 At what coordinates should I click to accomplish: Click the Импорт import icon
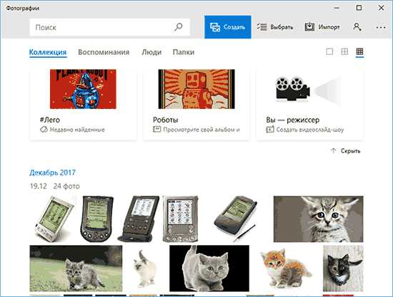(309, 27)
